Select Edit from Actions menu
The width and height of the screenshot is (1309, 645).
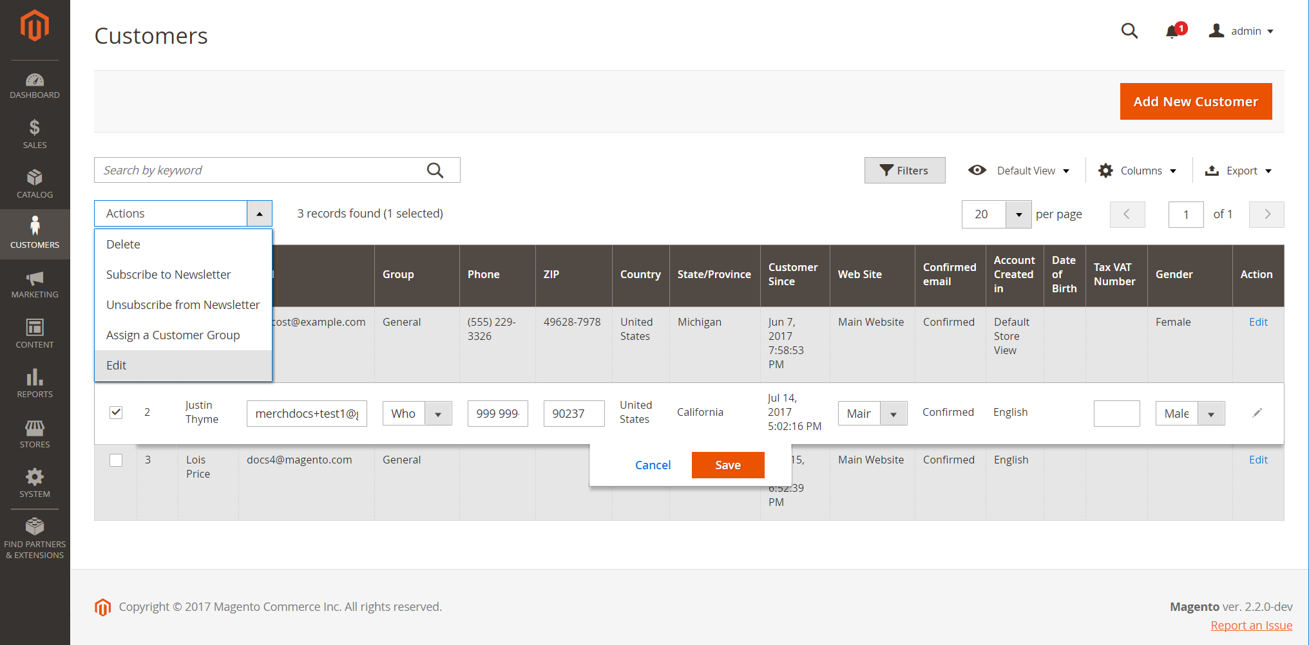(x=183, y=366)
